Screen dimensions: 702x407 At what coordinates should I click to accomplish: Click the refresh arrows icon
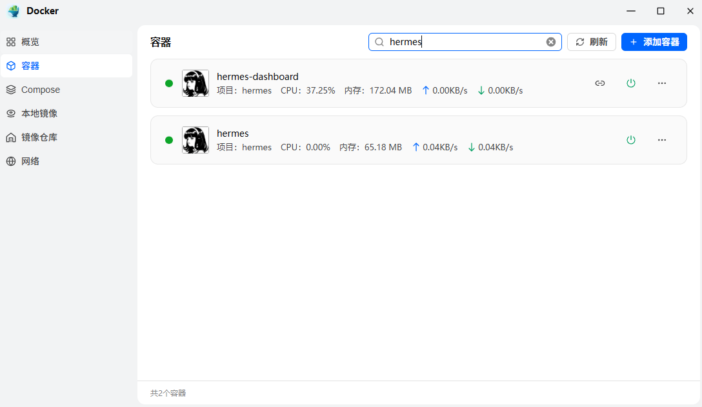click(x=580, y=42)
